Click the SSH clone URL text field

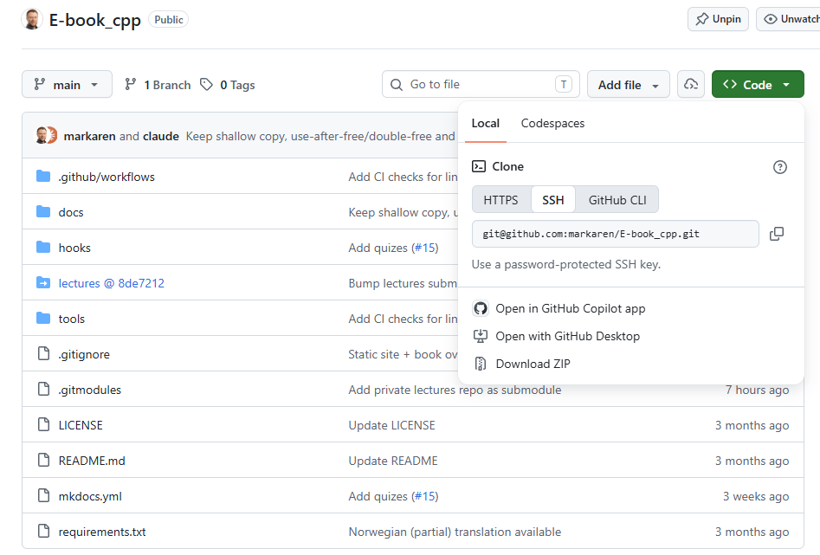point(616,234)
